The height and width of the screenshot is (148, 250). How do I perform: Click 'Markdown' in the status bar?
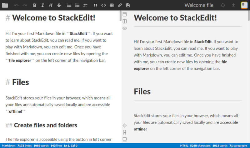pyautogui.click(x=9, y=145)
